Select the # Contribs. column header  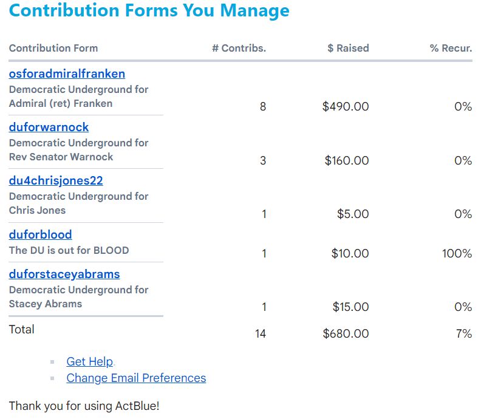tap(239, 49)
